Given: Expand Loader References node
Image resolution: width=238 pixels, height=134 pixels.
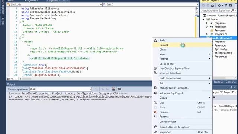Looking at the screenshot, I should [207, 26].
